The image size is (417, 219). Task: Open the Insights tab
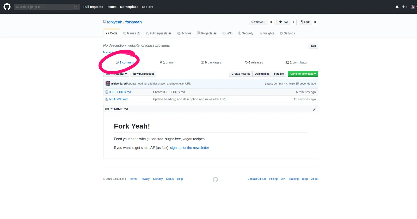(x=266, y=33)
